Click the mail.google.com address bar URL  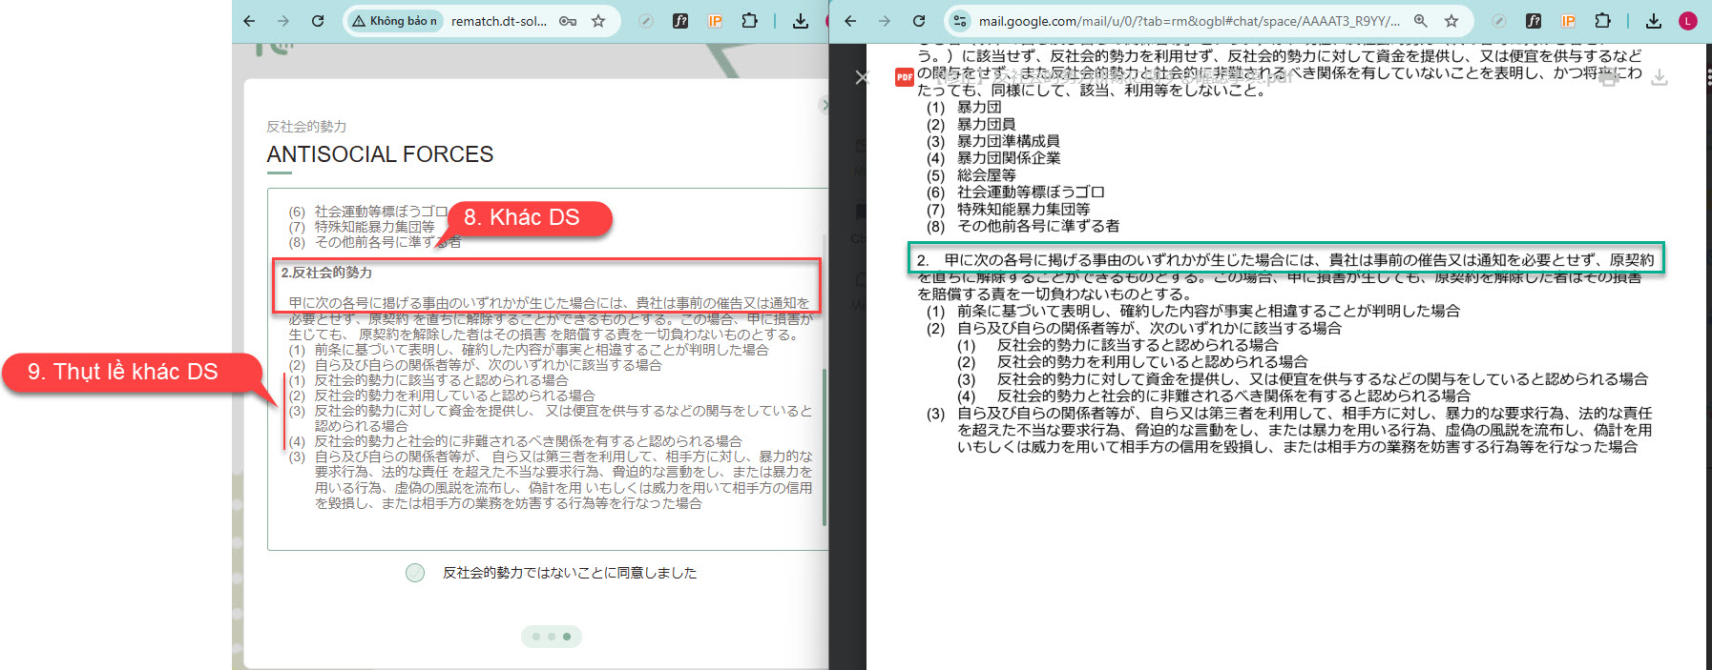click(1188, 21)
